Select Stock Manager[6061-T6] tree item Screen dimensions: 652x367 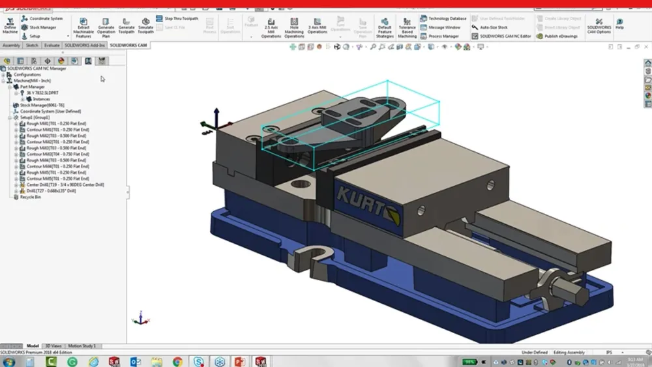[39, 105]
